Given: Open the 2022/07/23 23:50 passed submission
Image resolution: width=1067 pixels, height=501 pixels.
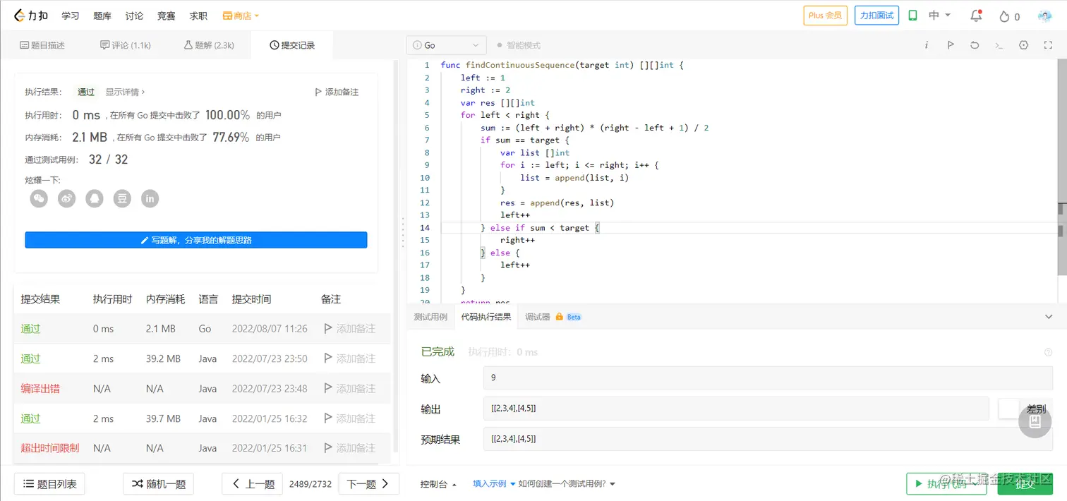Looking at the screenshot, I should coord(202,358).
